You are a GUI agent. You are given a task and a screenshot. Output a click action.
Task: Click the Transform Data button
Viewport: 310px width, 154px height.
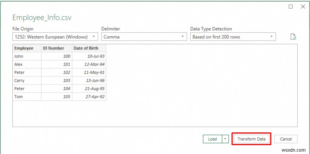(x=251, y=139)
